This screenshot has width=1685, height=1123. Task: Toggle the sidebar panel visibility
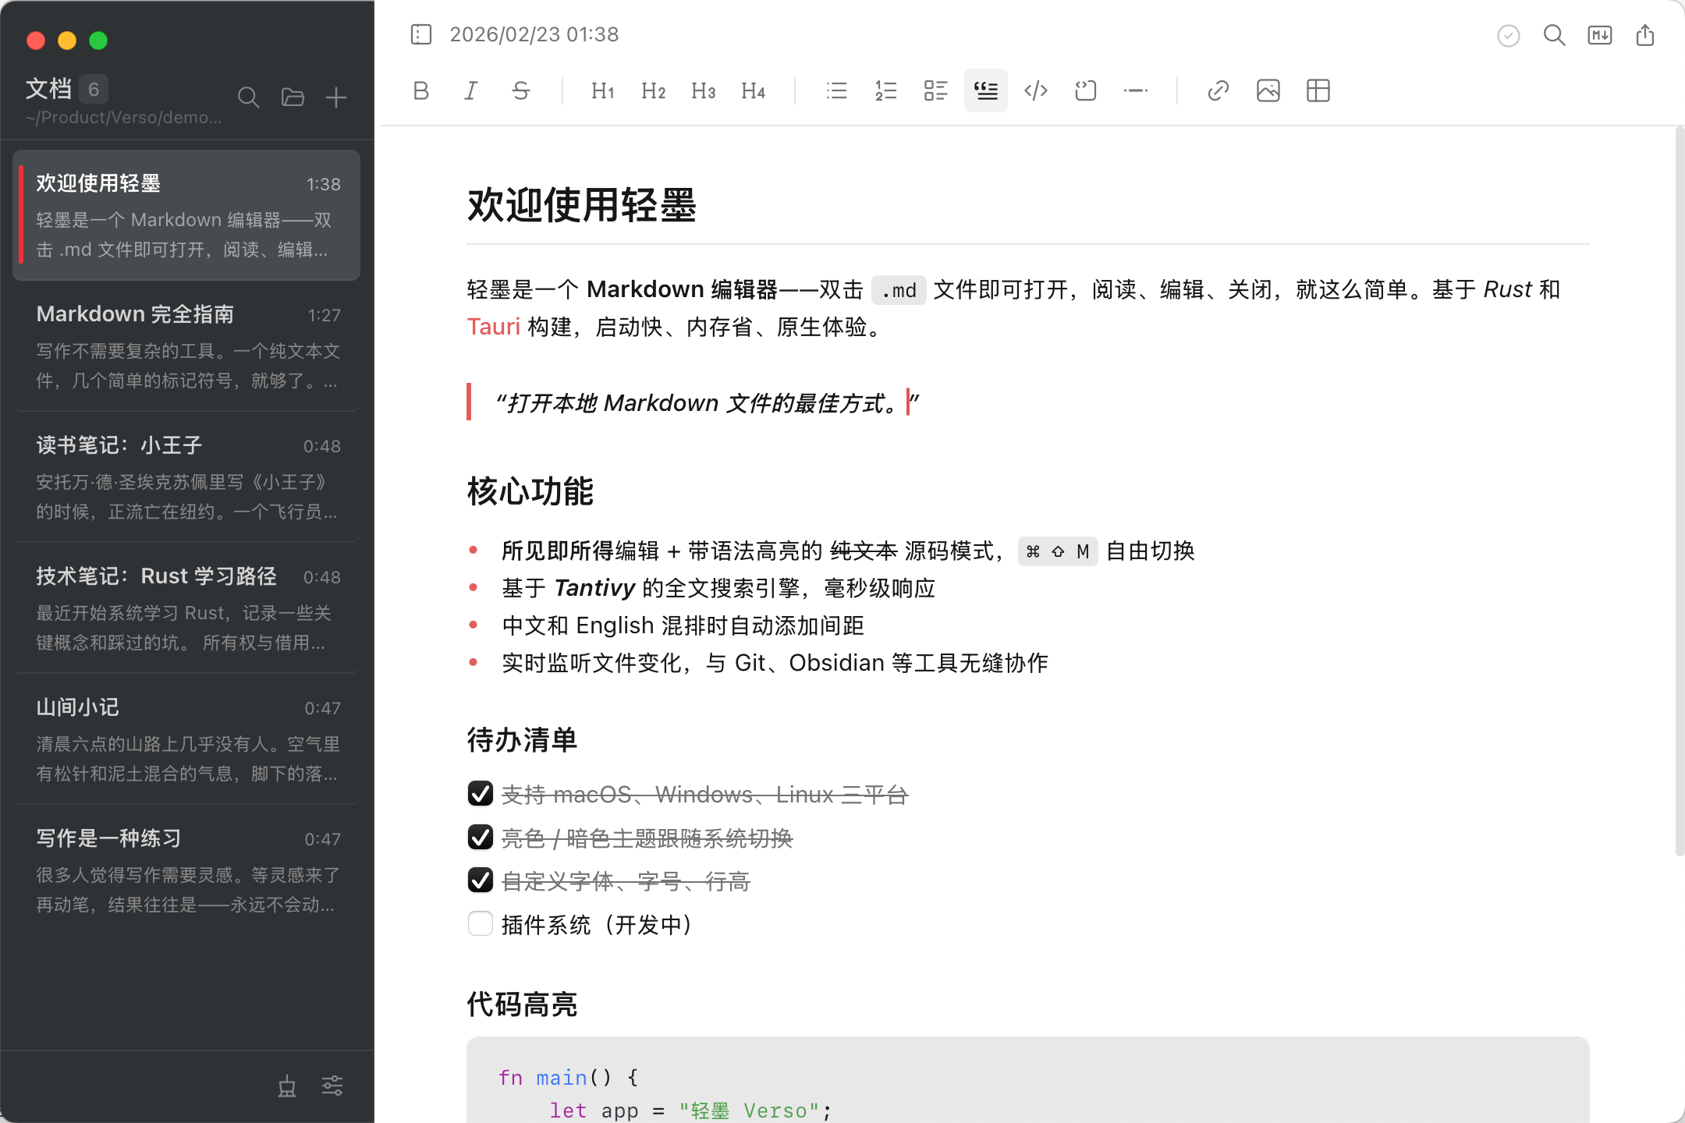(420, 34)
